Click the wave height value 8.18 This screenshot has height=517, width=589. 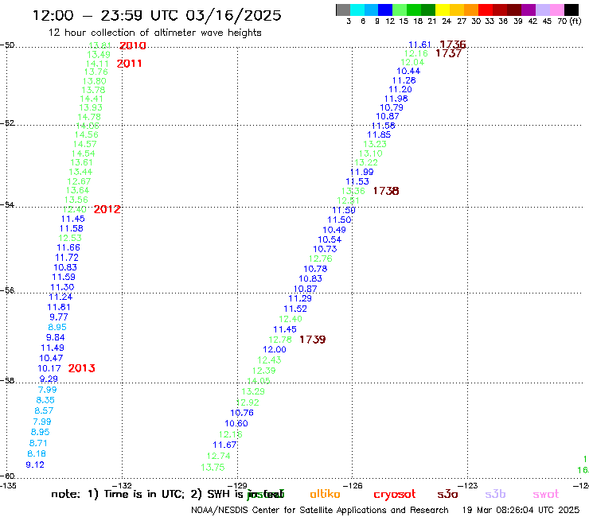[37, 453]
